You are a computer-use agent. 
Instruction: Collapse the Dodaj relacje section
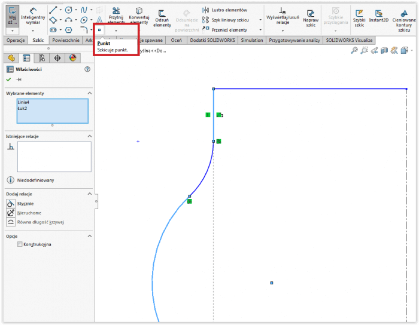(90, 194)
